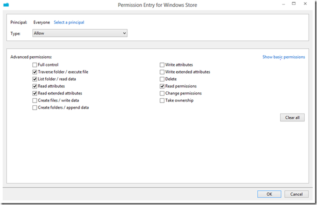This screenshot has width=317, height=205.
Task: Click the folder icon in title bar
Action: click(x=6, y=5)
